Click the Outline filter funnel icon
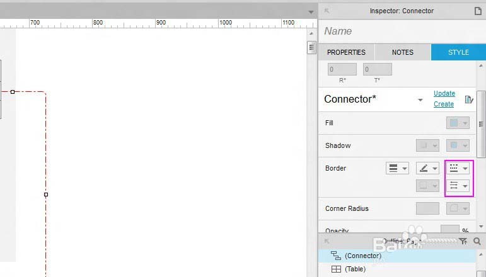The width and height of the screenshot is (486, 277). tap(463, 241)
